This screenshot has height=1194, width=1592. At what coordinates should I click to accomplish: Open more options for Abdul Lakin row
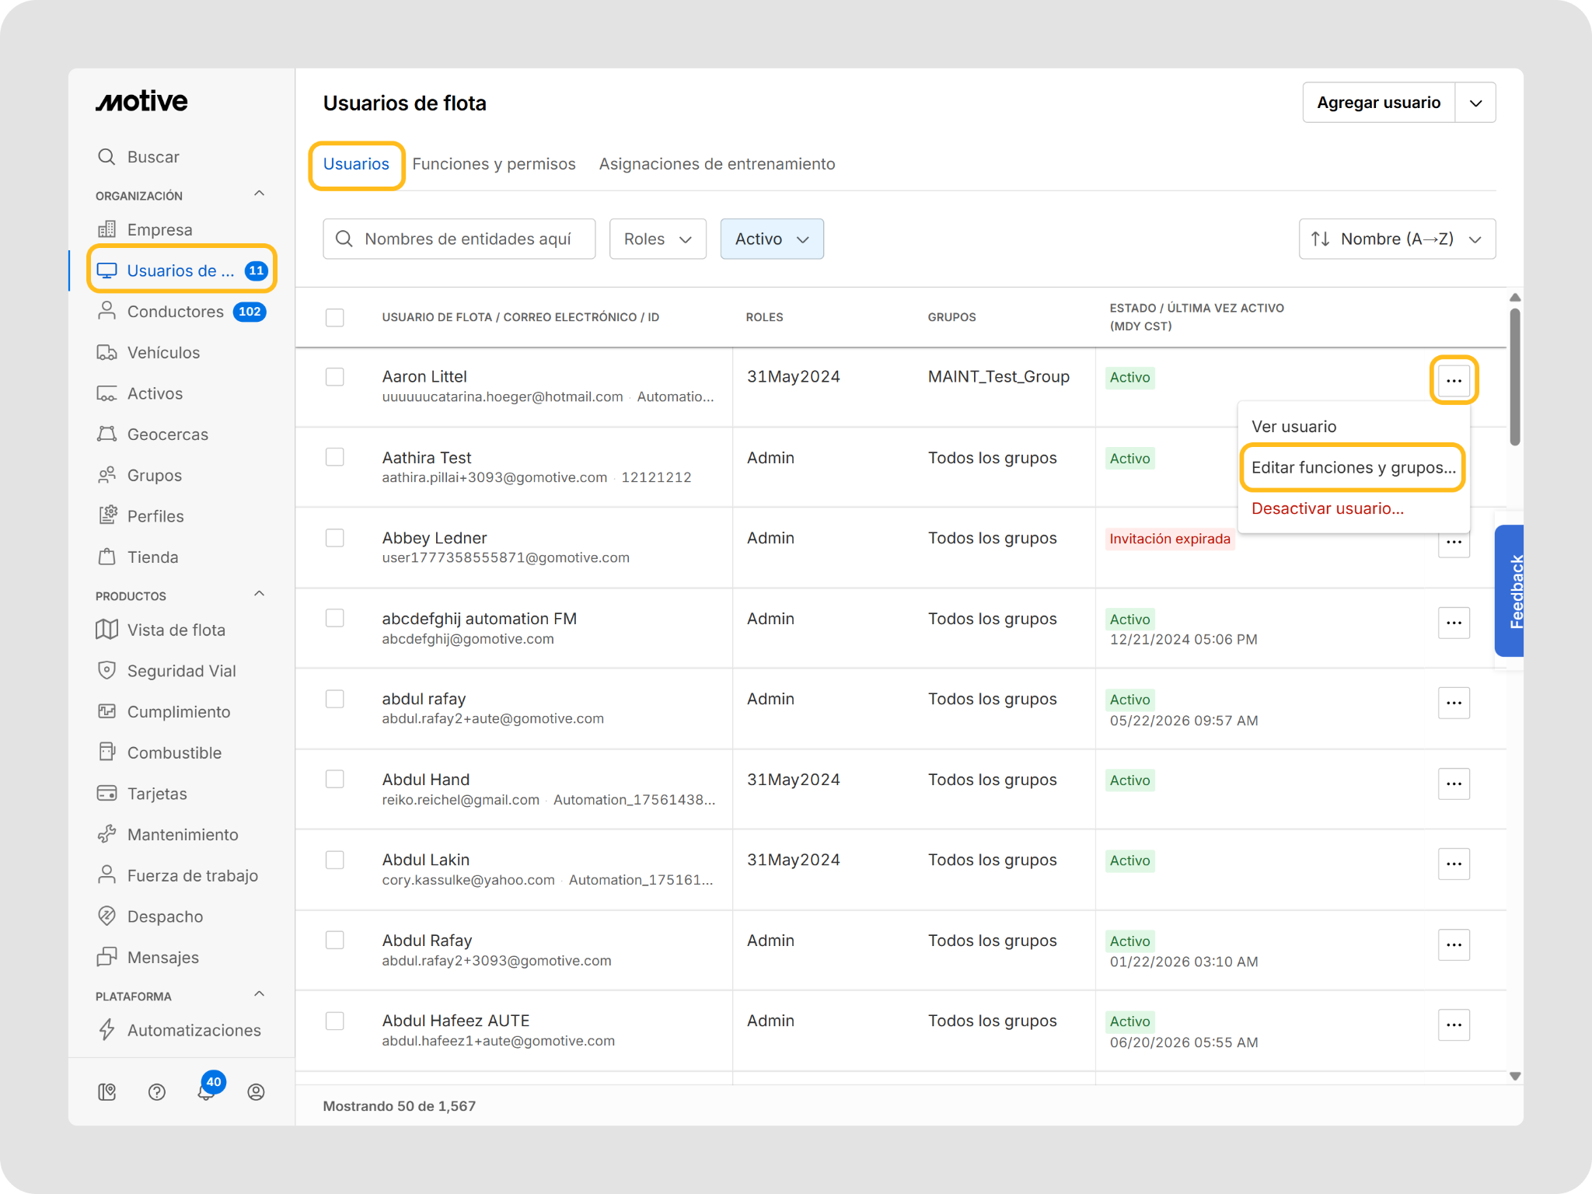coord(1454,864)
